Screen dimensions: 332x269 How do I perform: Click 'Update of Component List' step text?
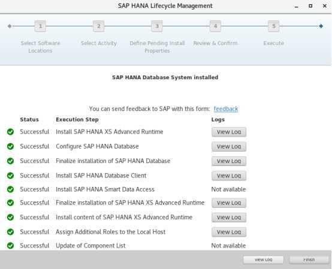[90, 246]
